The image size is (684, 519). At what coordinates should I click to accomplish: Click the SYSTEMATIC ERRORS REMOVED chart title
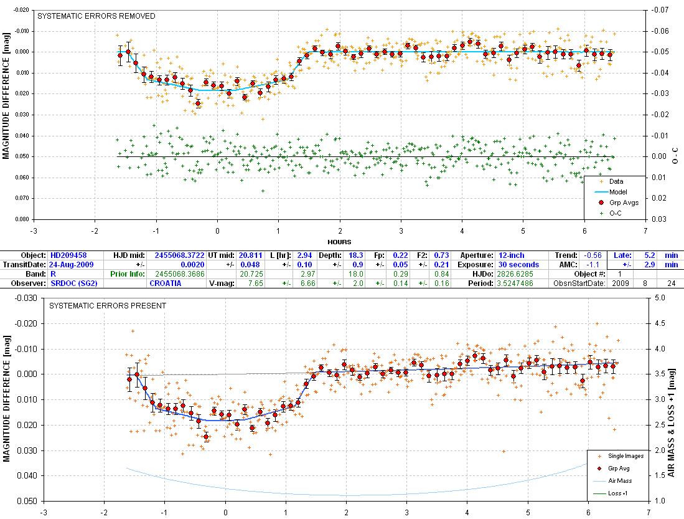pyautogui.click(x=96, y=16)
